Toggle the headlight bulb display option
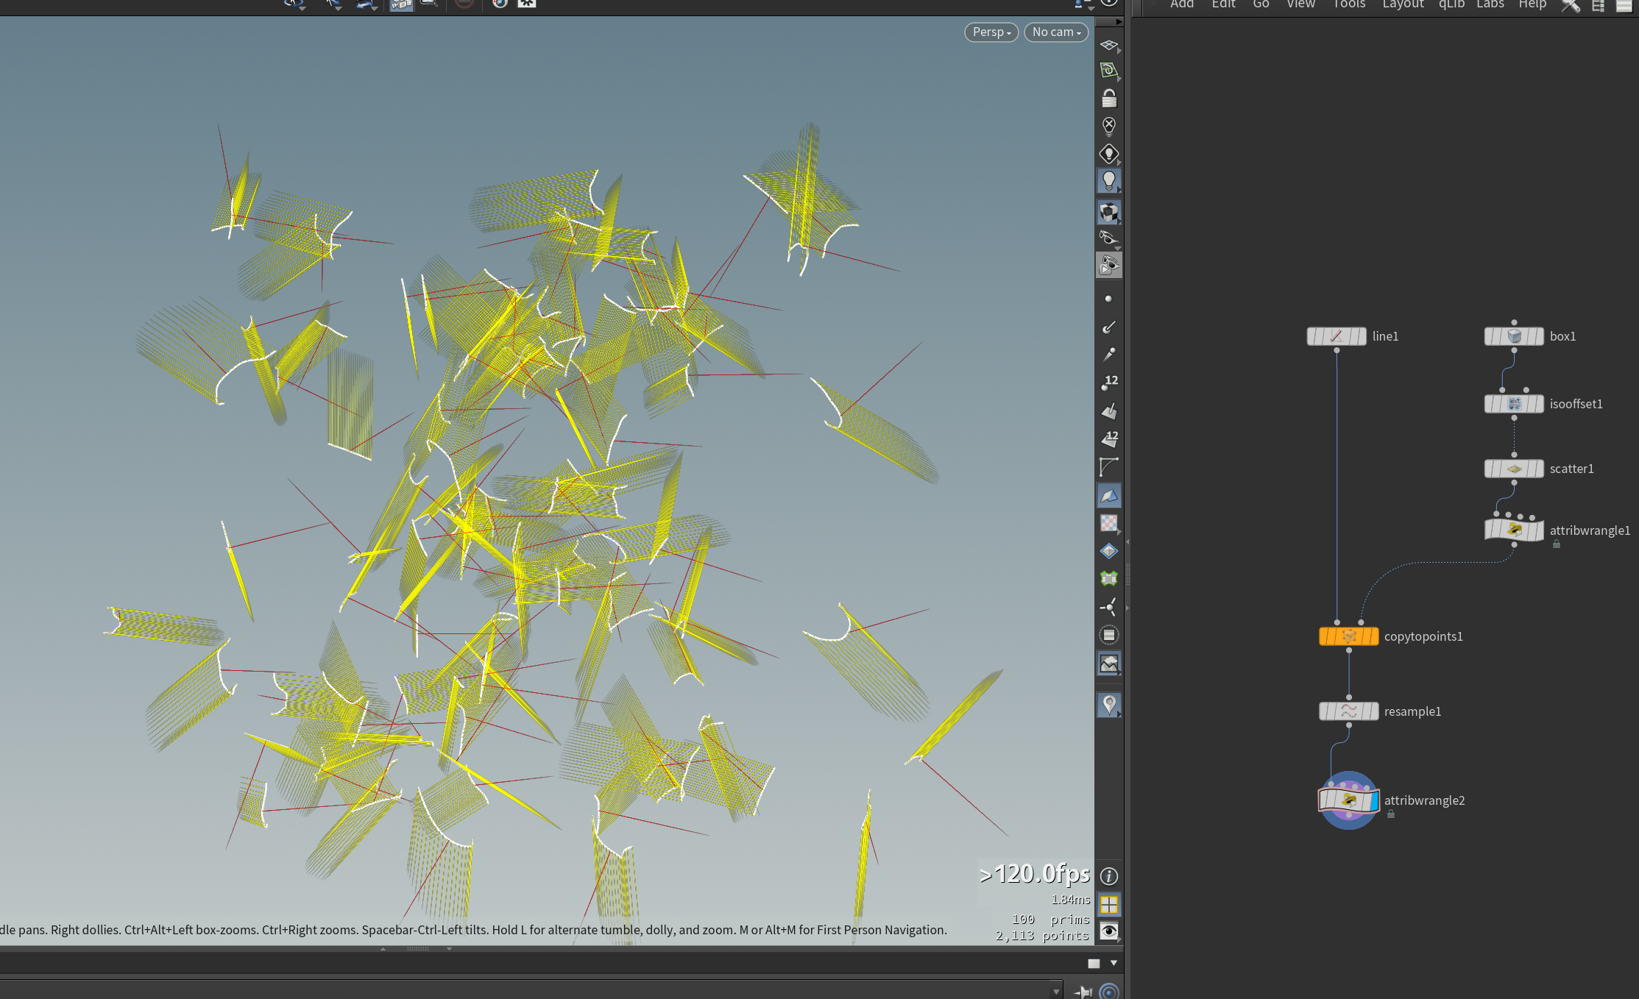Viewport: 1639px width, 999px height. tap(1108, 181)
